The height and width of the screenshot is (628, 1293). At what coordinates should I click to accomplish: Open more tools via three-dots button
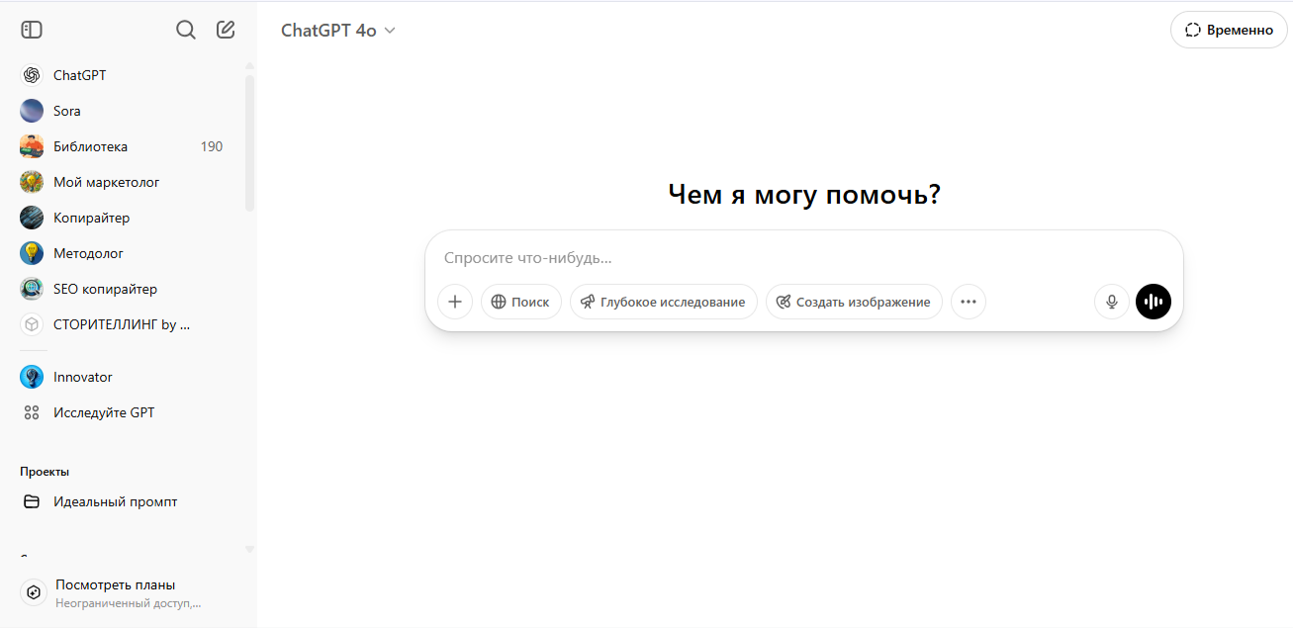[x=969, y=302]
